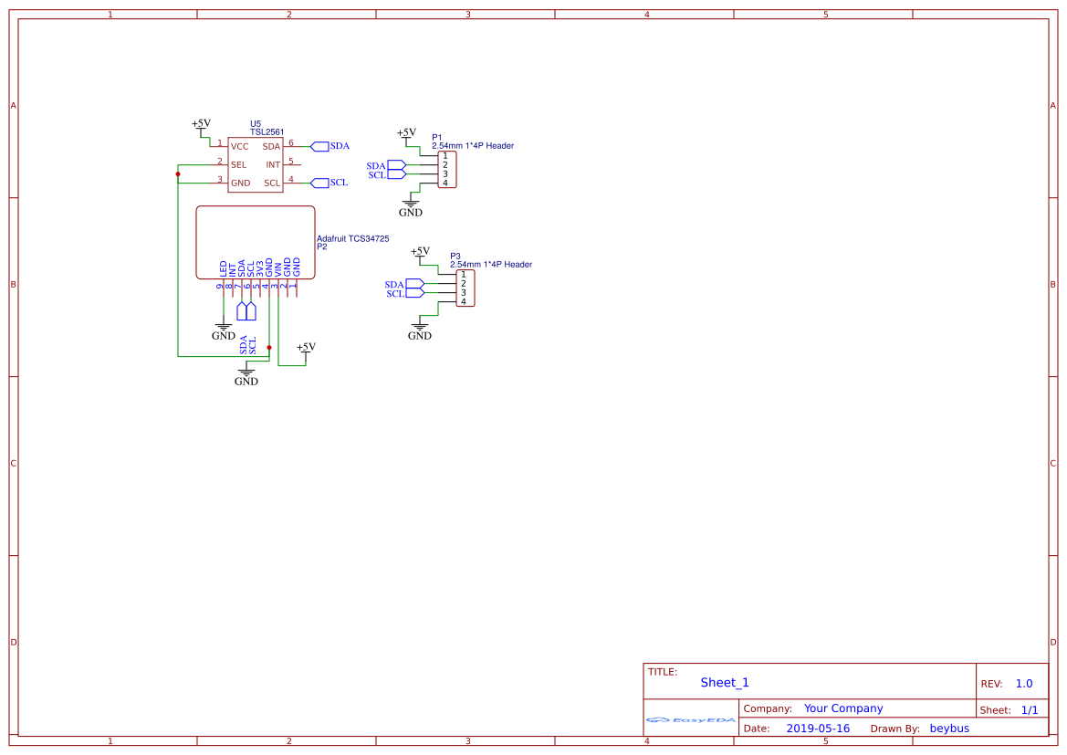Click the date "2019-05-16"

coord(818,729)
